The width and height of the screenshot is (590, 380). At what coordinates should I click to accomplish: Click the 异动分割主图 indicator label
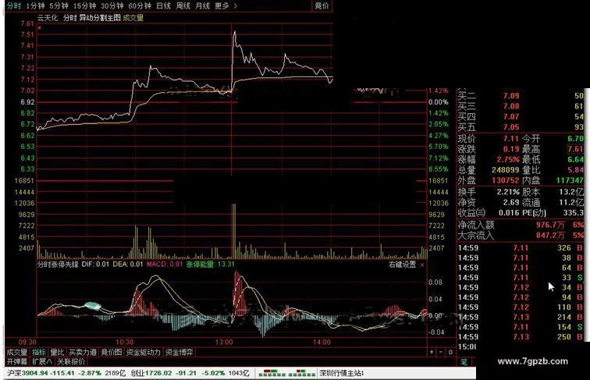tap(100, 18)
